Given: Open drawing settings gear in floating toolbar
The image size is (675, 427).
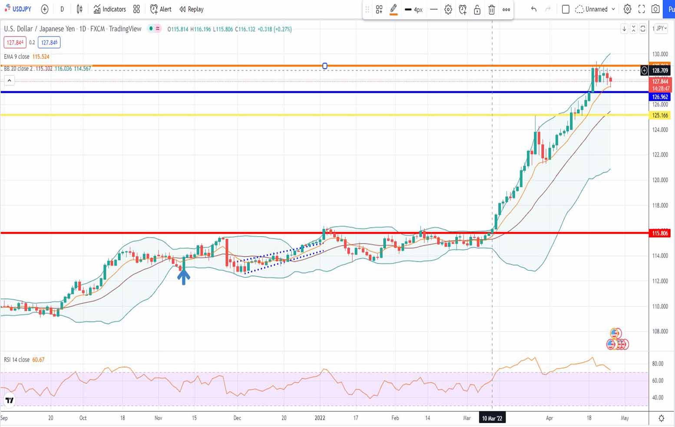Looking at the screenshot, I should [x=448, y=10].
